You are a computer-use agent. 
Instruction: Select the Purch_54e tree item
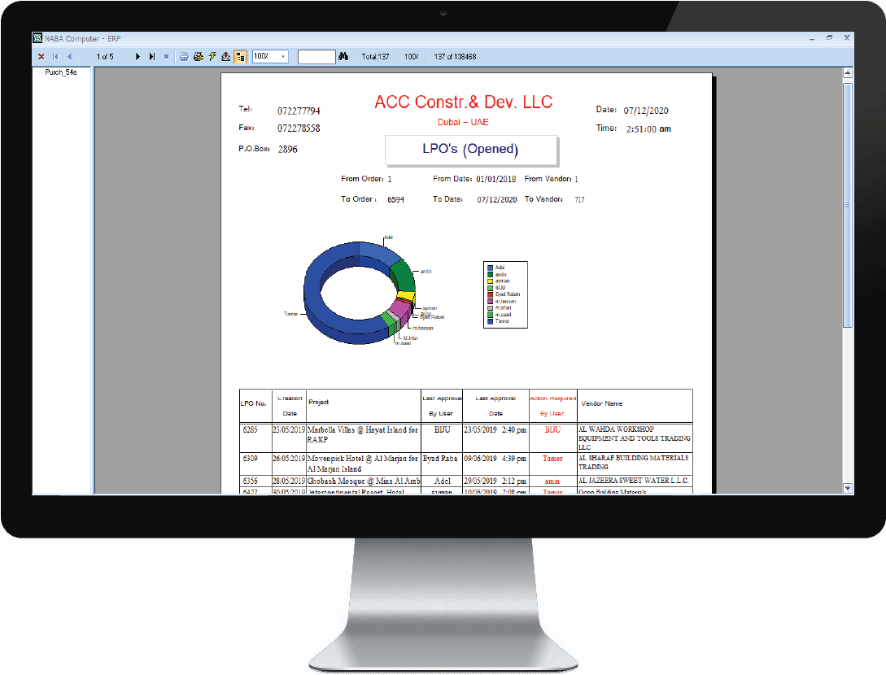(60, 72)
